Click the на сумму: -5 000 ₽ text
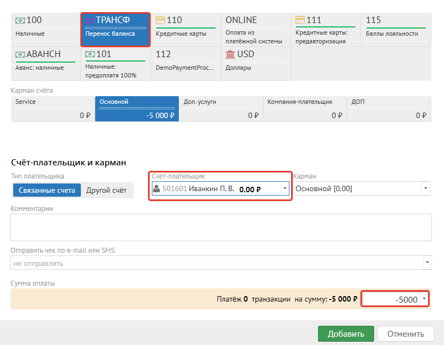Screen dimensions: 444x345 pyautogui.click(x=326, y=299)
